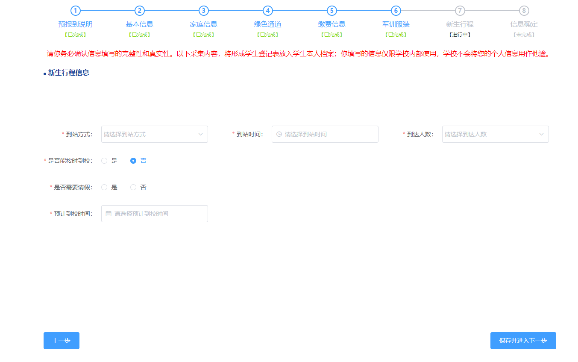
Task: Click step 7 circle icon 新生行程
Action: [x=460, y=11]
